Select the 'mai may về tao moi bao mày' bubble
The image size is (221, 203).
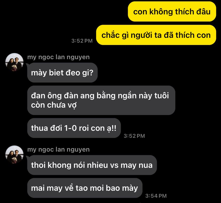coord(85,188)
